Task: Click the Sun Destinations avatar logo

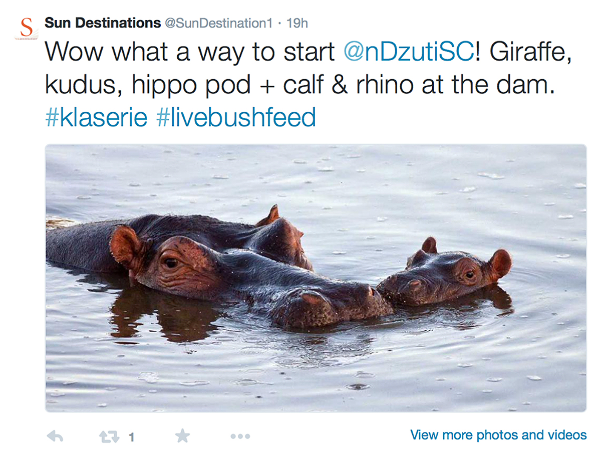Action: [27, 28]
